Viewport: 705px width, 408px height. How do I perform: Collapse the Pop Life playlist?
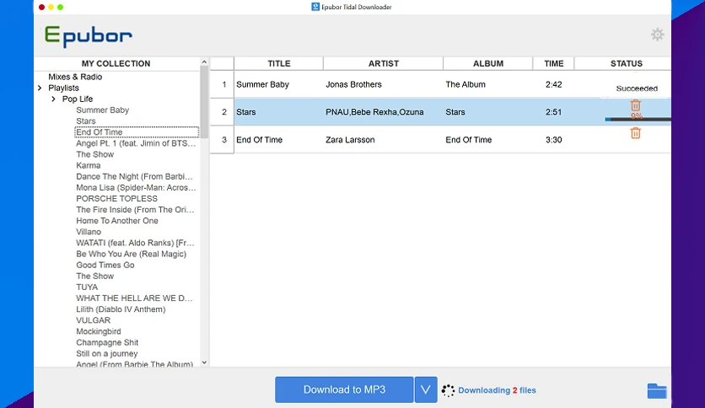click(x=53, y=99)
